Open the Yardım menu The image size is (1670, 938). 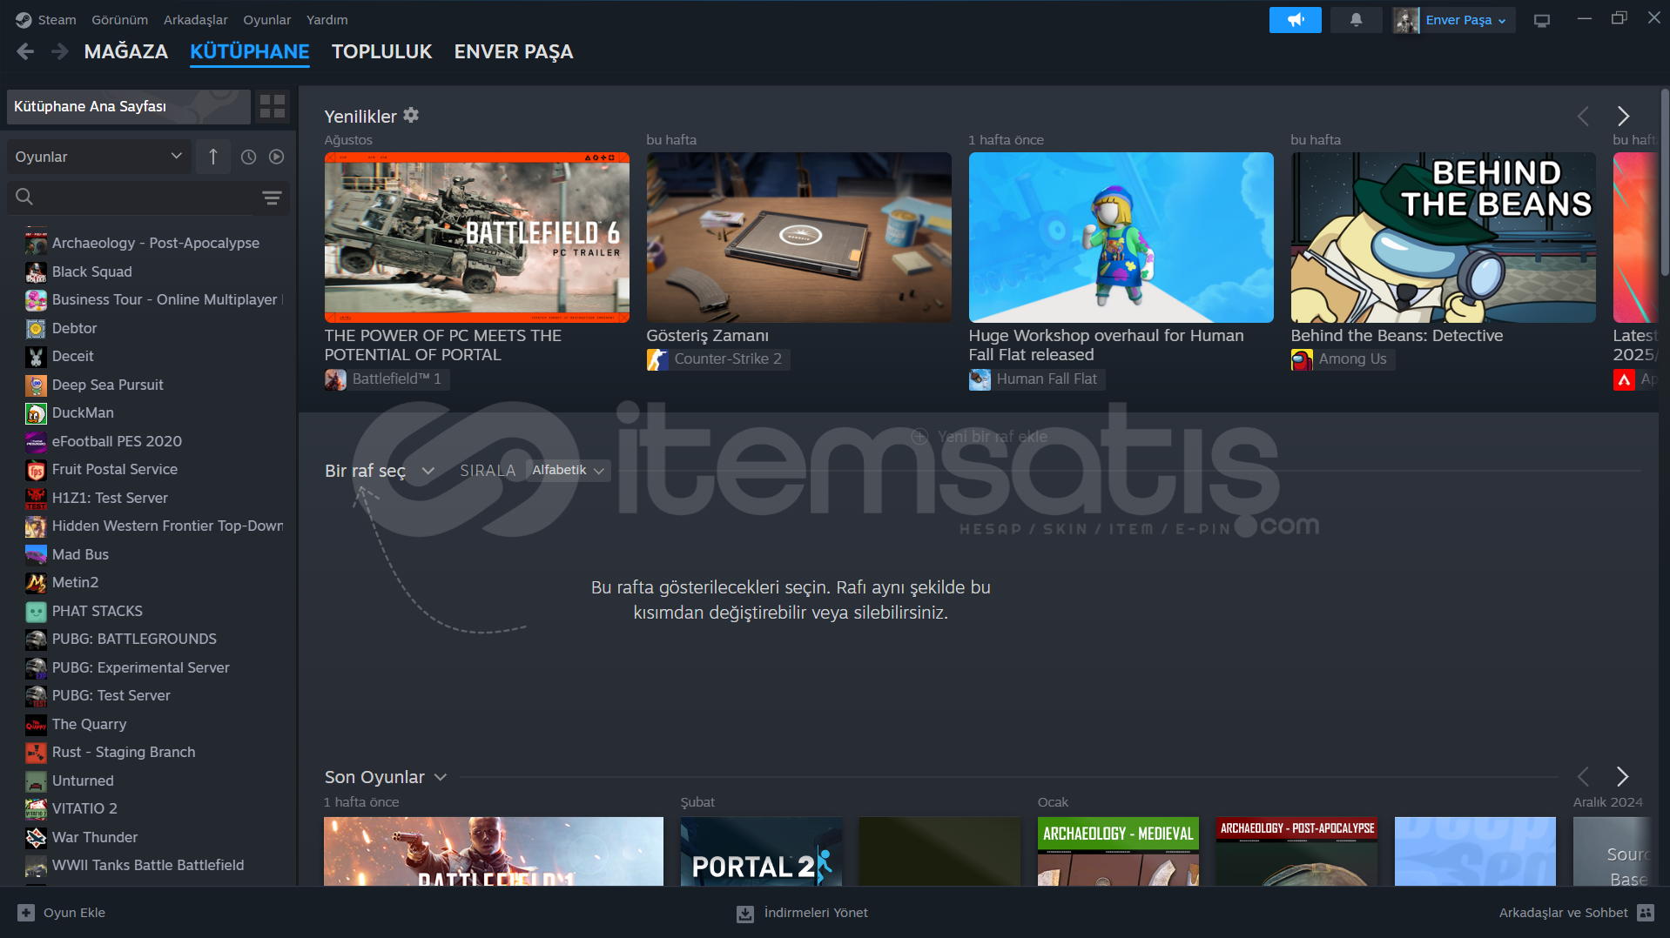[327, 19]
